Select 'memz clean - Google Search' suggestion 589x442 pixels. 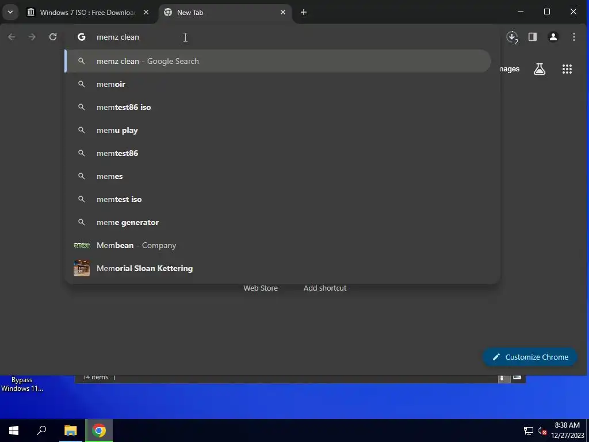pos(278,61)
